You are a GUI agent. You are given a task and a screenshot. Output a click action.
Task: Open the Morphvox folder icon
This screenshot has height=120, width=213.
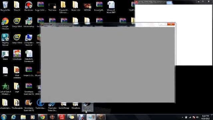click(x=76, y=106)
